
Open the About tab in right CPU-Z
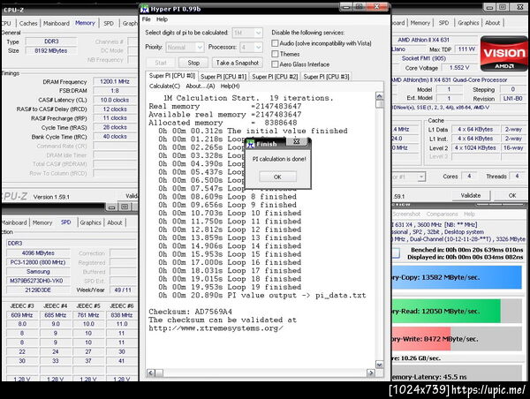point(493,23)
